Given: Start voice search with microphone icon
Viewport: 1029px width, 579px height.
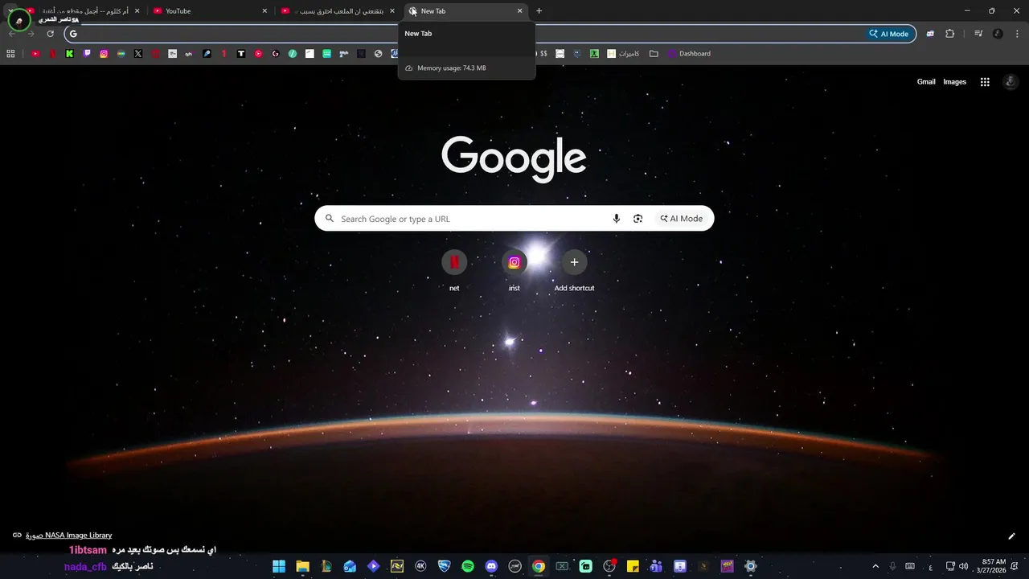Looking at the screenshot, I should point(617,219).
